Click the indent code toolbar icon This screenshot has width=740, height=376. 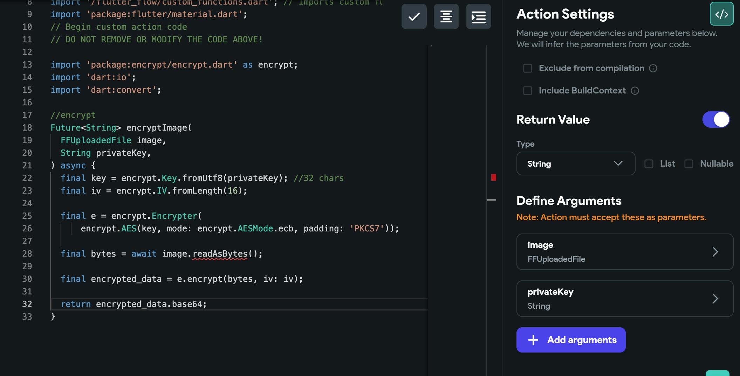point(478,16)
